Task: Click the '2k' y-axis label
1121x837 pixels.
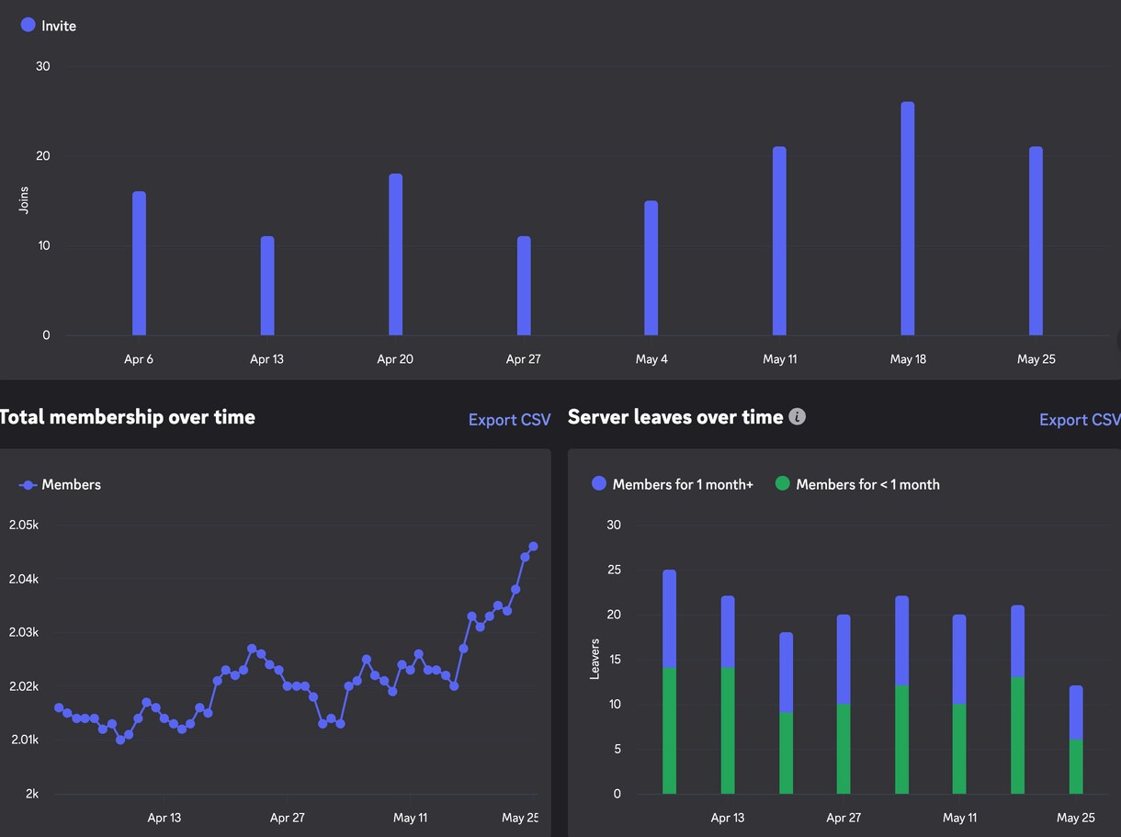Action: 32,794
